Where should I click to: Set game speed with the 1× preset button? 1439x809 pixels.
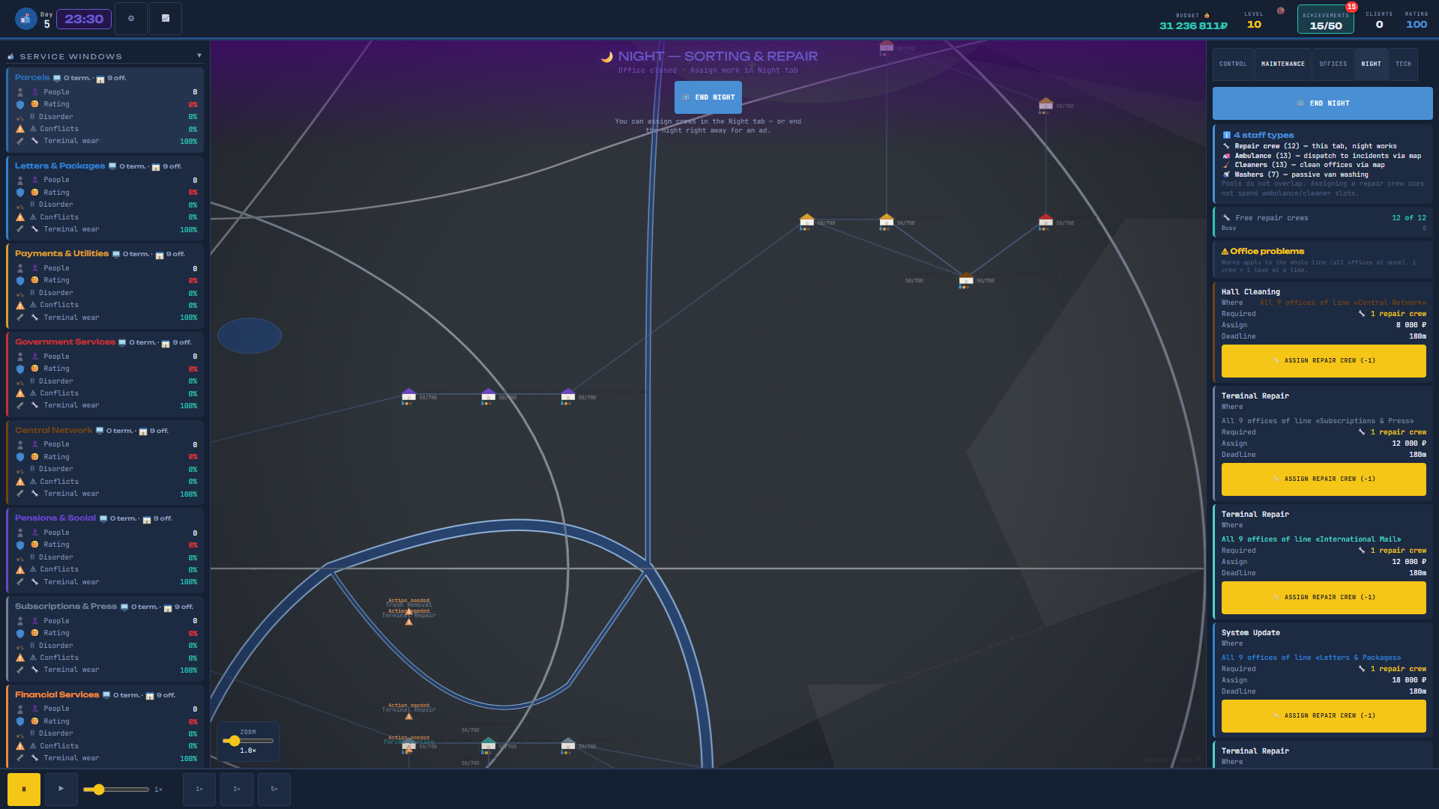[x=199, y=789]
